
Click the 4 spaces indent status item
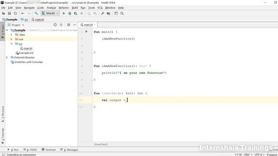272,155
